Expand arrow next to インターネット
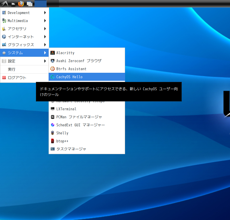 click(45, 37)
